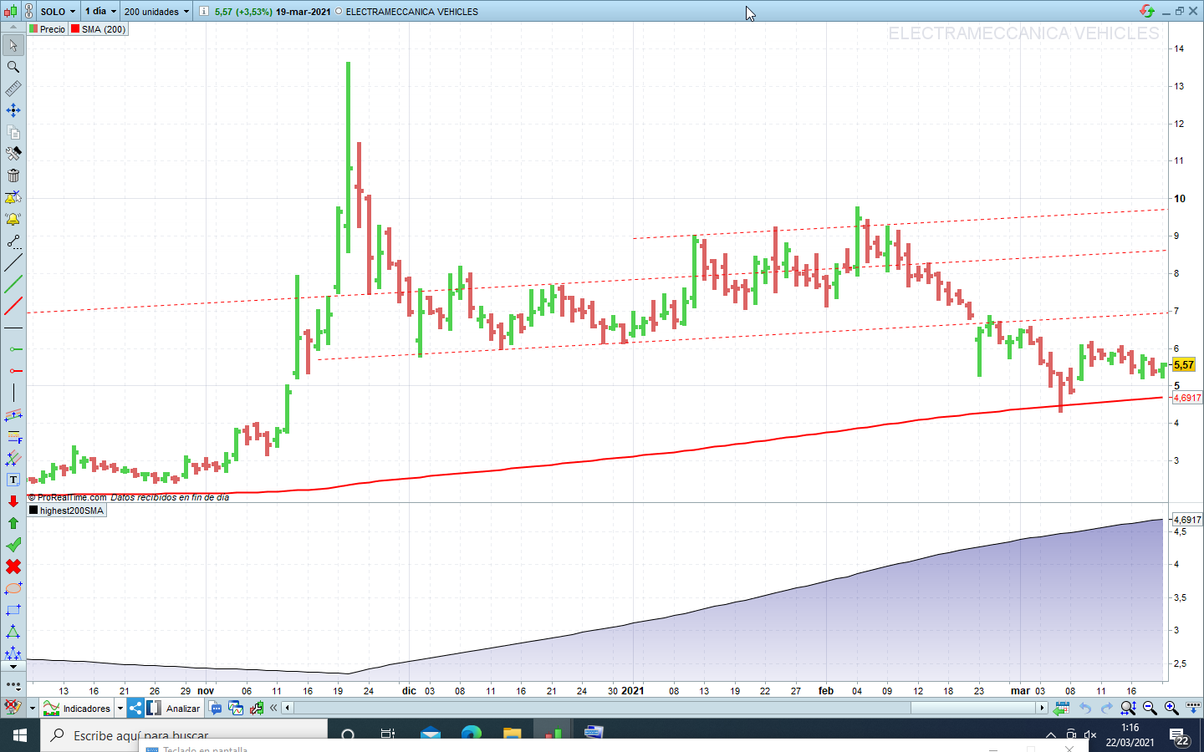Click the chart timeline scrollbar thumb
Viewport: 1204px width, 752px height.
tap(973, 708)
